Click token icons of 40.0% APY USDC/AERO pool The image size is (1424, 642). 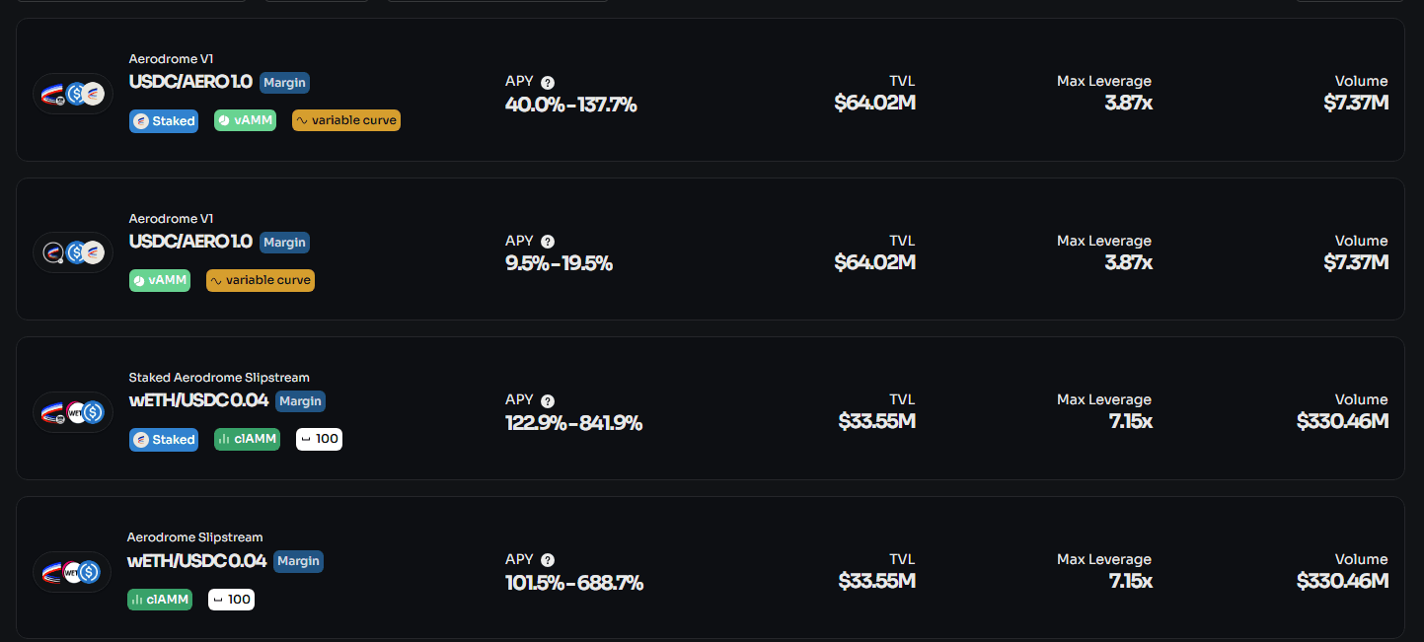[x=73, y=94]
